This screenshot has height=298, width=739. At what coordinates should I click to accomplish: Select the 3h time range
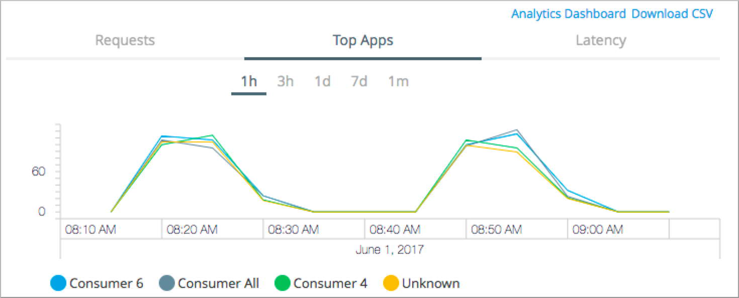pos(285,81)
